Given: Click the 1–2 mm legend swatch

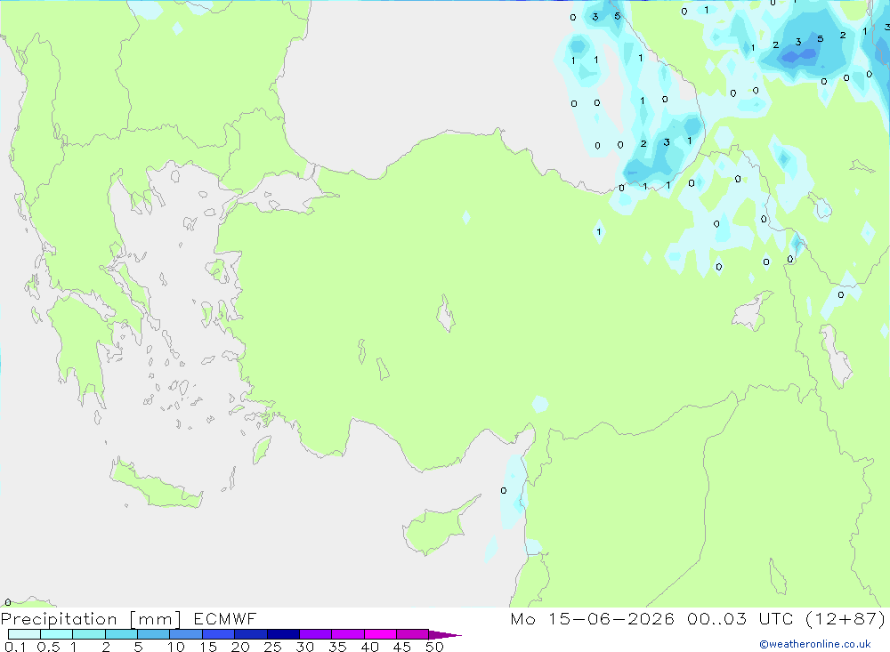Looking at the screenshot, I should coord(89,634).
